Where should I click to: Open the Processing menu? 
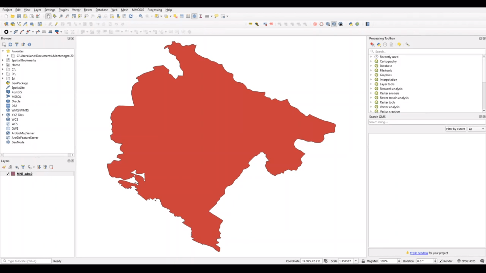point(154,10)
